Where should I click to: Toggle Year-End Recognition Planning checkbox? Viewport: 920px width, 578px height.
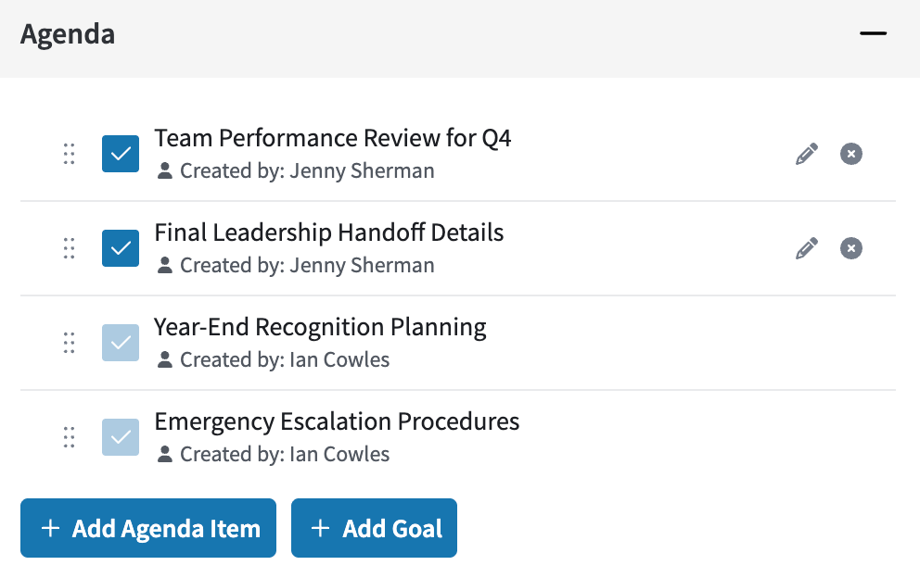coord(121,343)
